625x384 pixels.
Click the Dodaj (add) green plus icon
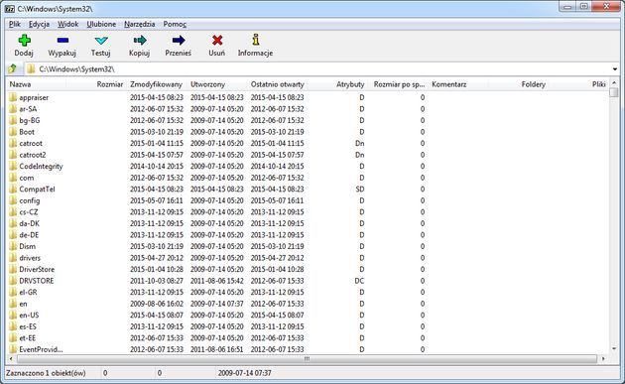(25, 41)
